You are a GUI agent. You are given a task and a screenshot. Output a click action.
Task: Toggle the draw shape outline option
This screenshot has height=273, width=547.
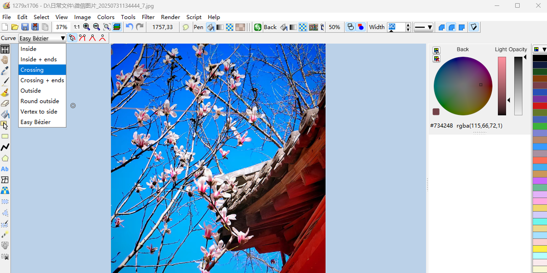tap(351, 27)
